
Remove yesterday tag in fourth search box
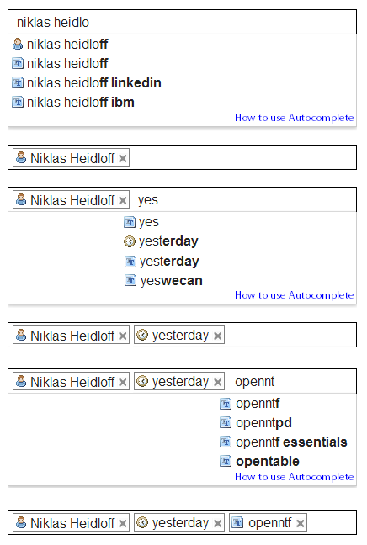point(218,336)
